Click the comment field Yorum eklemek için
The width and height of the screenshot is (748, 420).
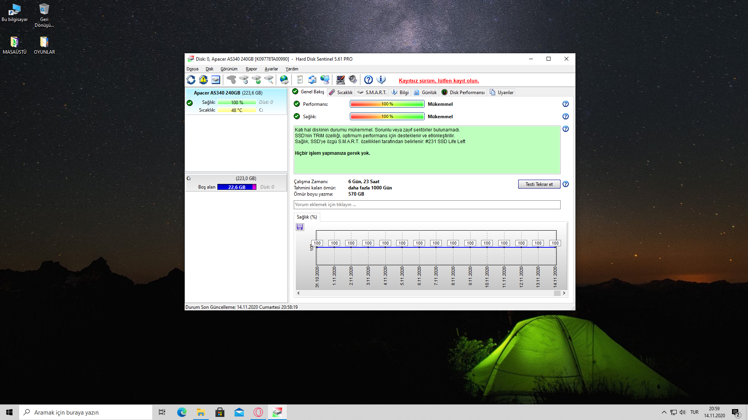coord(427,205)
